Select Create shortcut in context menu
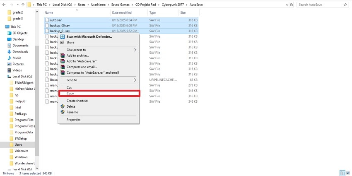 tap(99, 101)
